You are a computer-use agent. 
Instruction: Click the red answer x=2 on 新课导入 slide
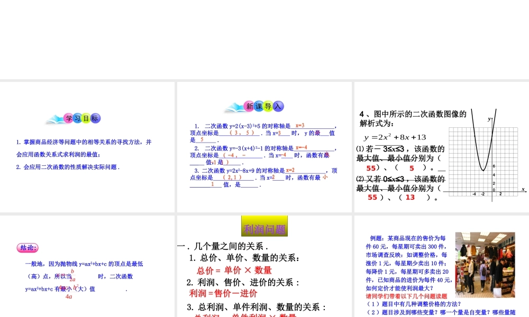[290, 170]
